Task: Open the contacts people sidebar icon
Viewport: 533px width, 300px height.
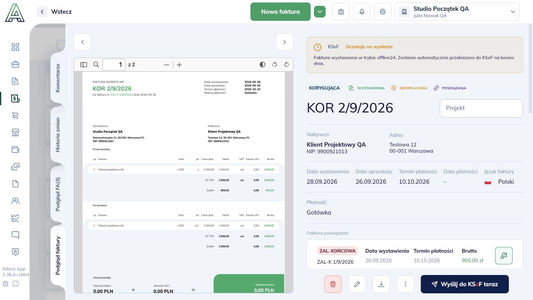Action: 15,201
